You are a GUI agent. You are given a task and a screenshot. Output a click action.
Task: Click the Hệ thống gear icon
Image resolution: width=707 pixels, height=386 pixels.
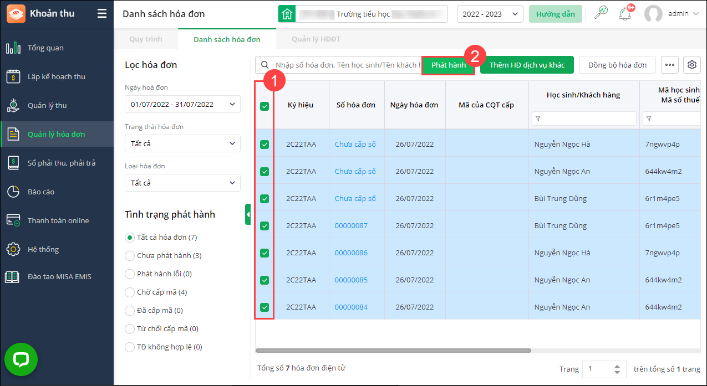13,249
